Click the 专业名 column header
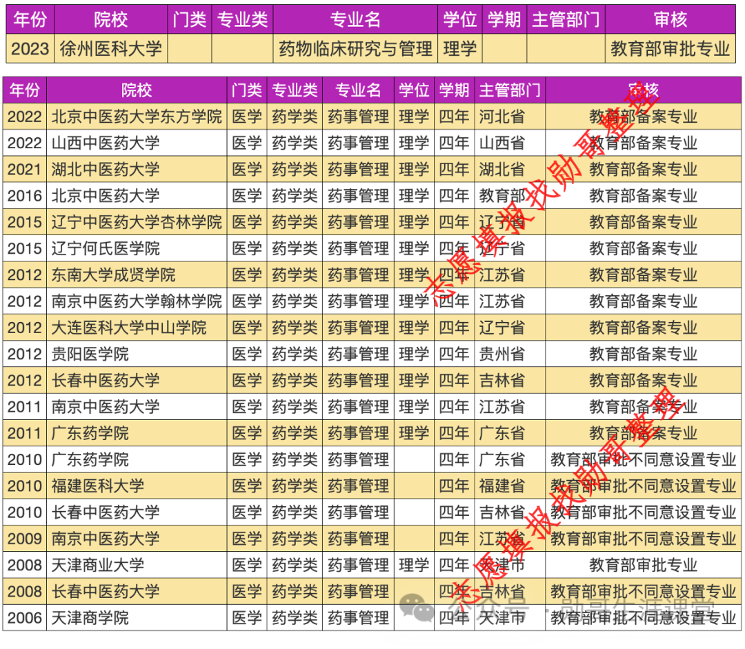This screenshot has height=649, width=745. click(357, 90)
